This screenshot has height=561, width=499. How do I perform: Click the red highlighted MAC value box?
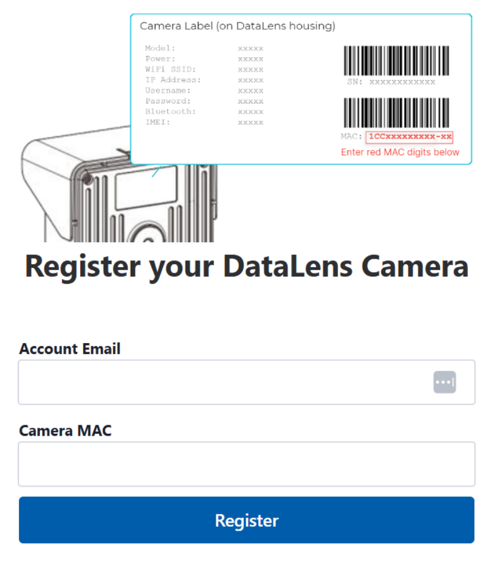point(409,138)
